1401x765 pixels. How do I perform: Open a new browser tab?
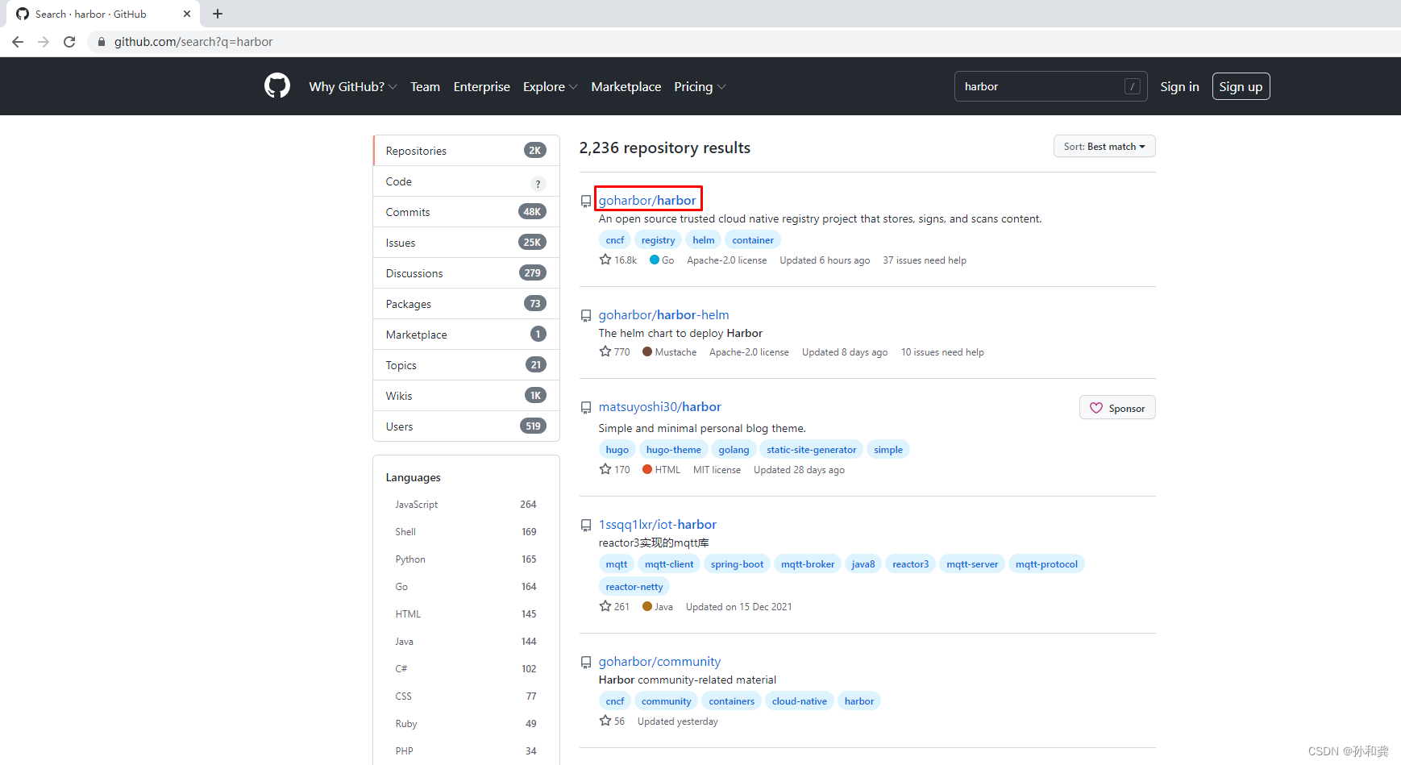[x=218, y=14]
